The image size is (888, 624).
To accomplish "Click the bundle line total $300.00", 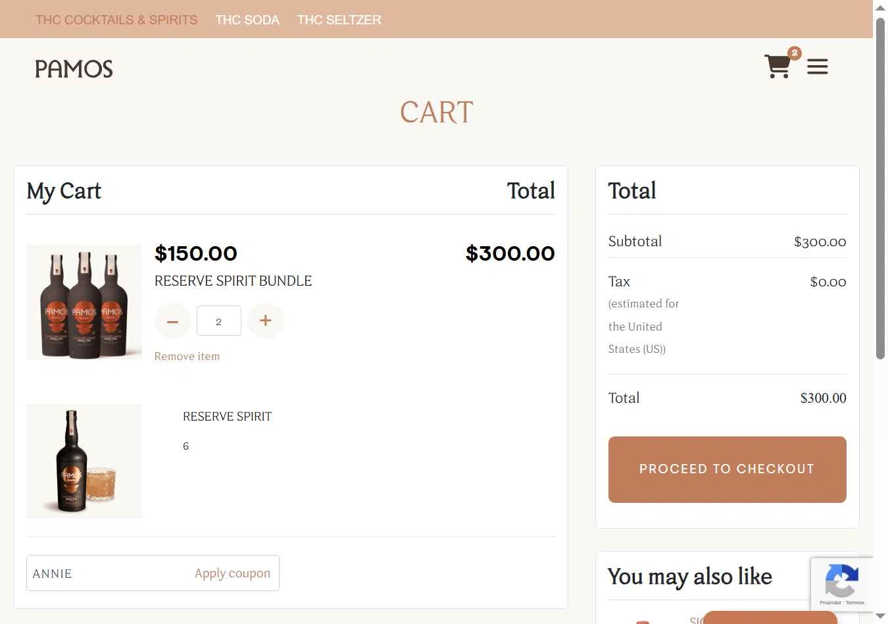I will tap(510, 253).
